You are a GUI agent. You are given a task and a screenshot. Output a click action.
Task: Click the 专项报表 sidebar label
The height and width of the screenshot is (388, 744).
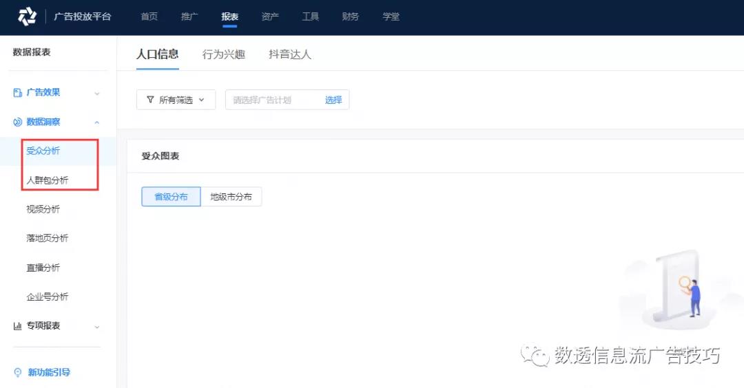point(43,326)
